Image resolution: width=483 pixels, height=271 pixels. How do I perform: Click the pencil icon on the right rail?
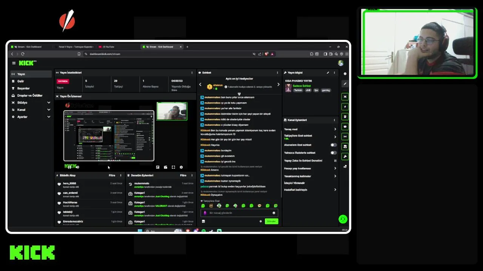tap(345, 84)
